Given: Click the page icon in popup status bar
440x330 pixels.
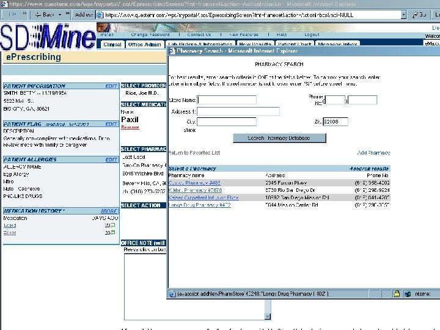Looking at the screenshot, I should click(172, 294).
